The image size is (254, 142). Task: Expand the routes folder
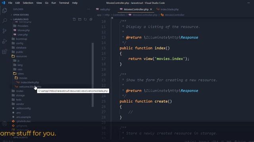click(19, 91)
